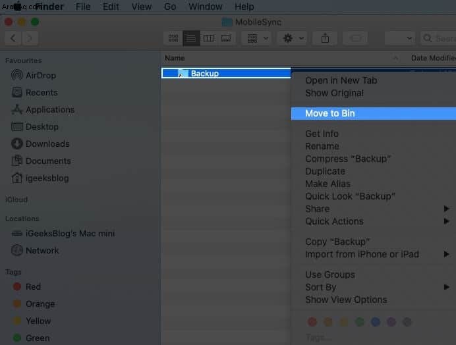Open the Go menu

(x=170, y=7)
